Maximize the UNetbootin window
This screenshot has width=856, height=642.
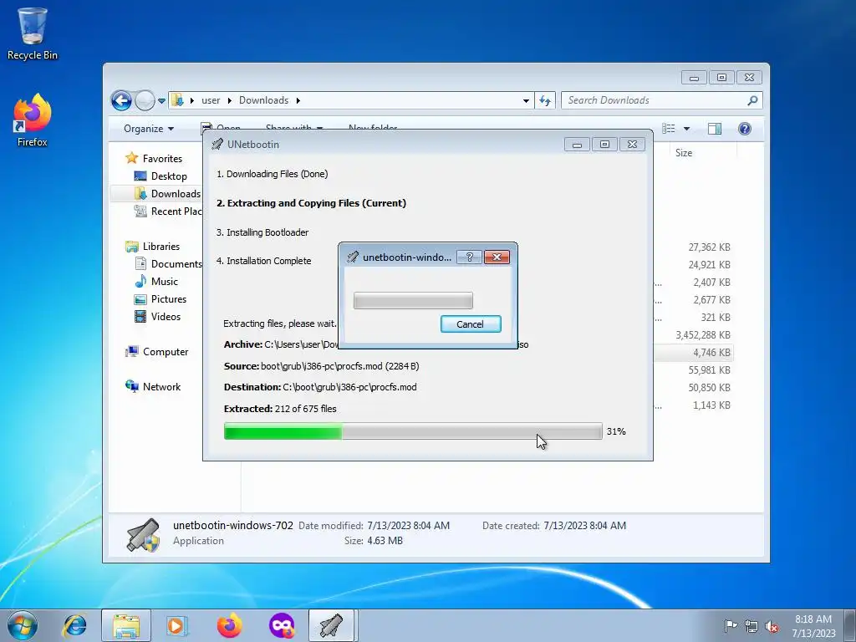(604, 145)
